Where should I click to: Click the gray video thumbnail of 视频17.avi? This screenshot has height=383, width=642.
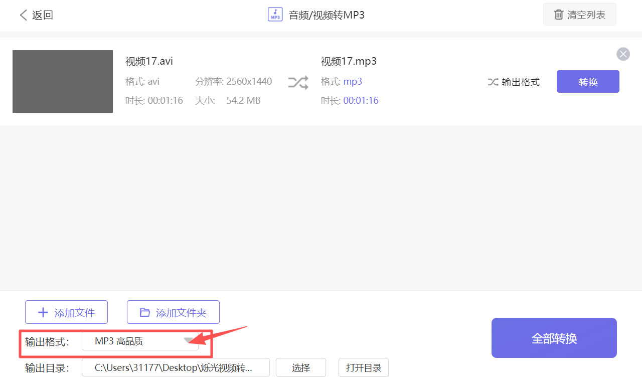pyautogui.click(x=62, y=81)
